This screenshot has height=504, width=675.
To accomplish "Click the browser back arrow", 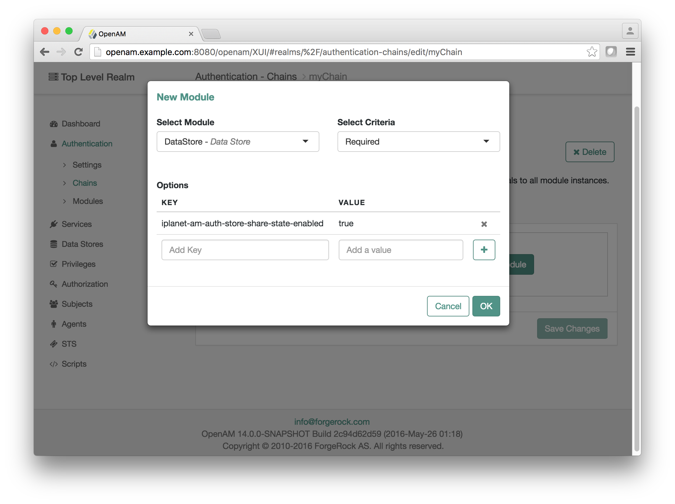I will pyautogui.click(x=44, y=52).
